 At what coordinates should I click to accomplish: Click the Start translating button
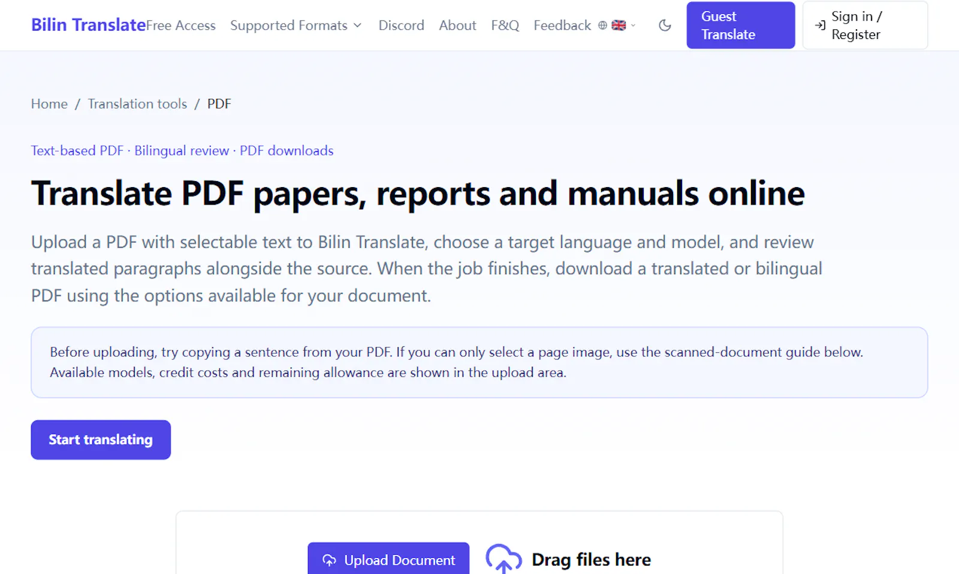click(101, 440)
